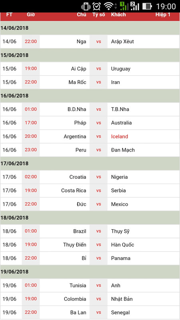Select Argentina in the 20:00 match
Image resolution: width=180 pixels, height=320 pixels.
75,136
